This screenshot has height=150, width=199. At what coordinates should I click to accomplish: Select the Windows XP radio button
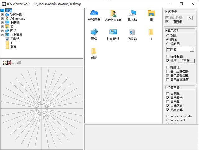[x=168, y=120]
